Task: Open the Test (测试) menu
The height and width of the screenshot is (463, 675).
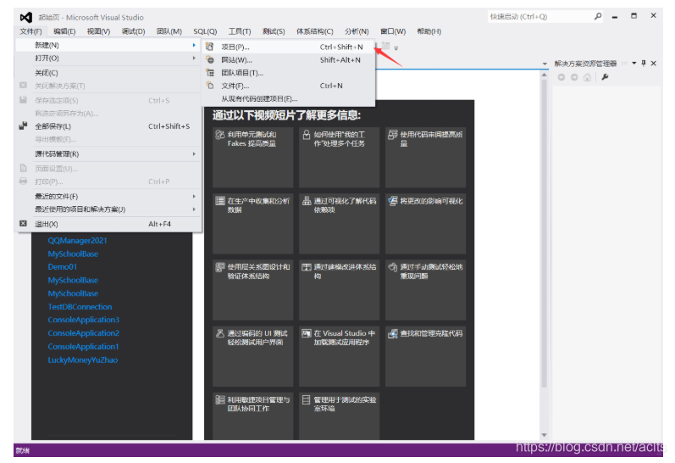Action: tap(274, 31)
